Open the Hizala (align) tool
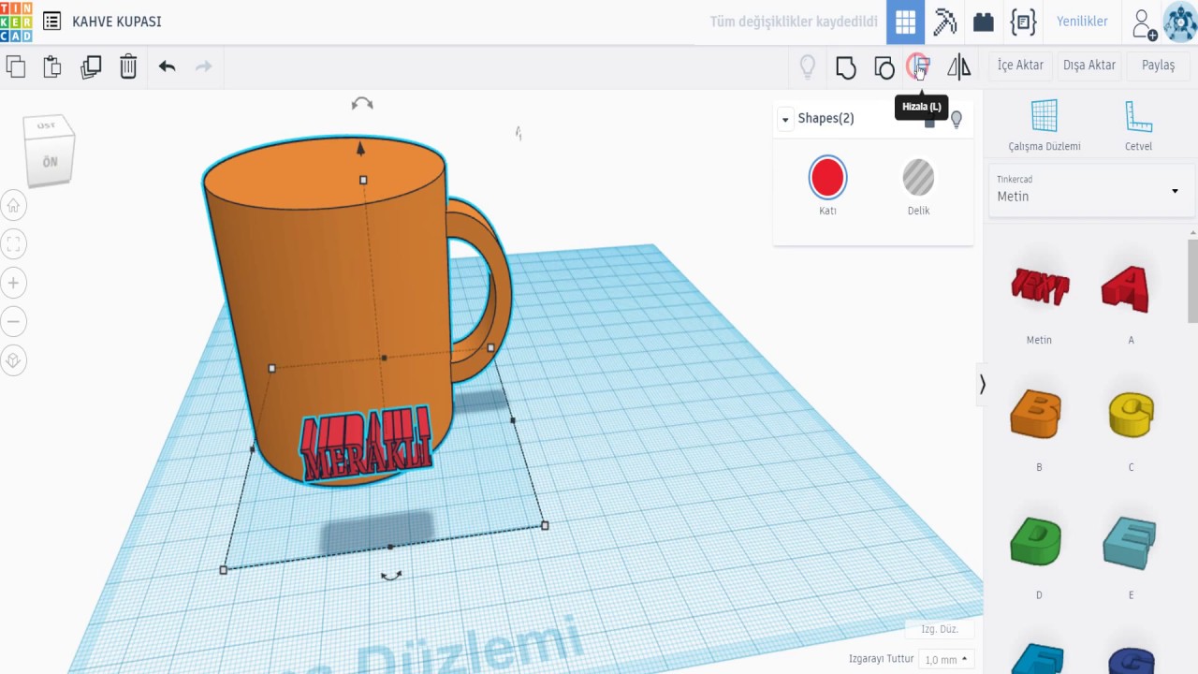 pyautogui.click(x=920, y=66)
